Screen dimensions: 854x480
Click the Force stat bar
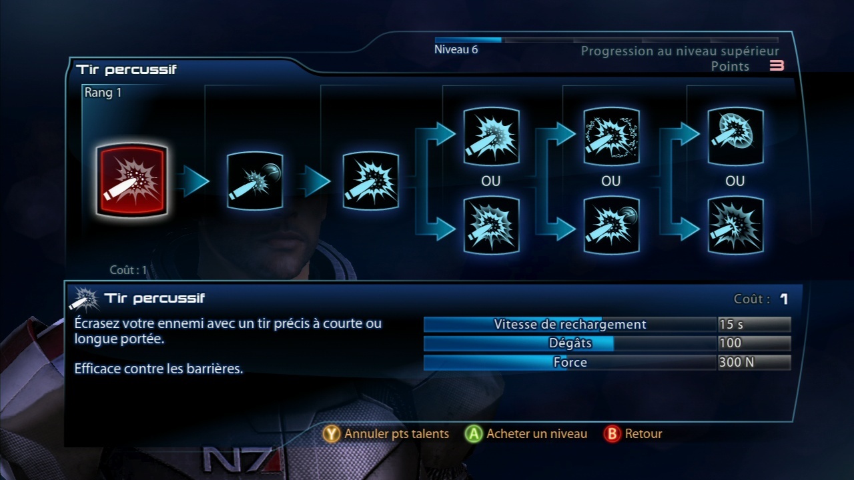[x=607, y=363]
